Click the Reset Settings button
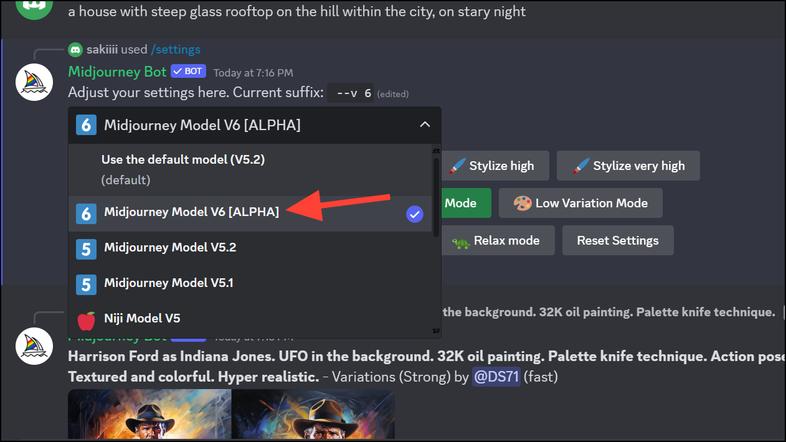 coord(617,240)
